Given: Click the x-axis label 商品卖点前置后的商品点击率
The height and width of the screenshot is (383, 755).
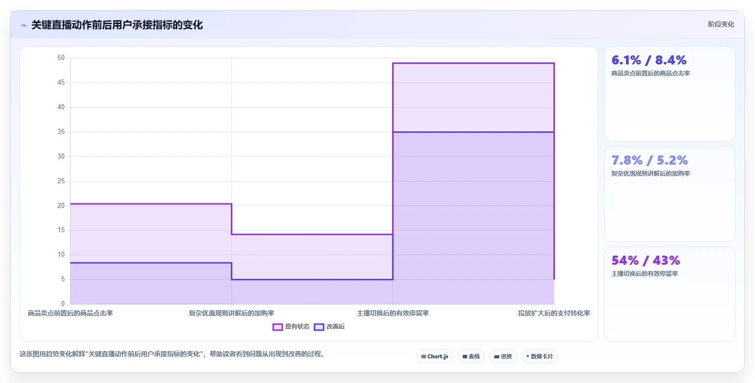Looking at the screenshot, I should pos(70,313).
